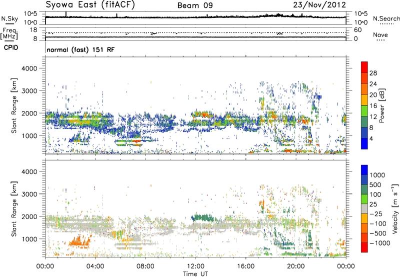Select the '08:00' time tick label
This screenshot has width=400, height=277.
click(145, 266)
